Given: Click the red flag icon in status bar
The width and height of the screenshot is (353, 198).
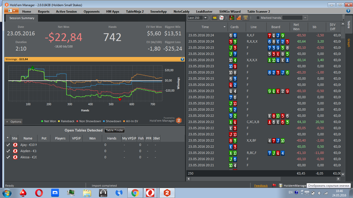Looking at the screenshot, I should (274, 185).
